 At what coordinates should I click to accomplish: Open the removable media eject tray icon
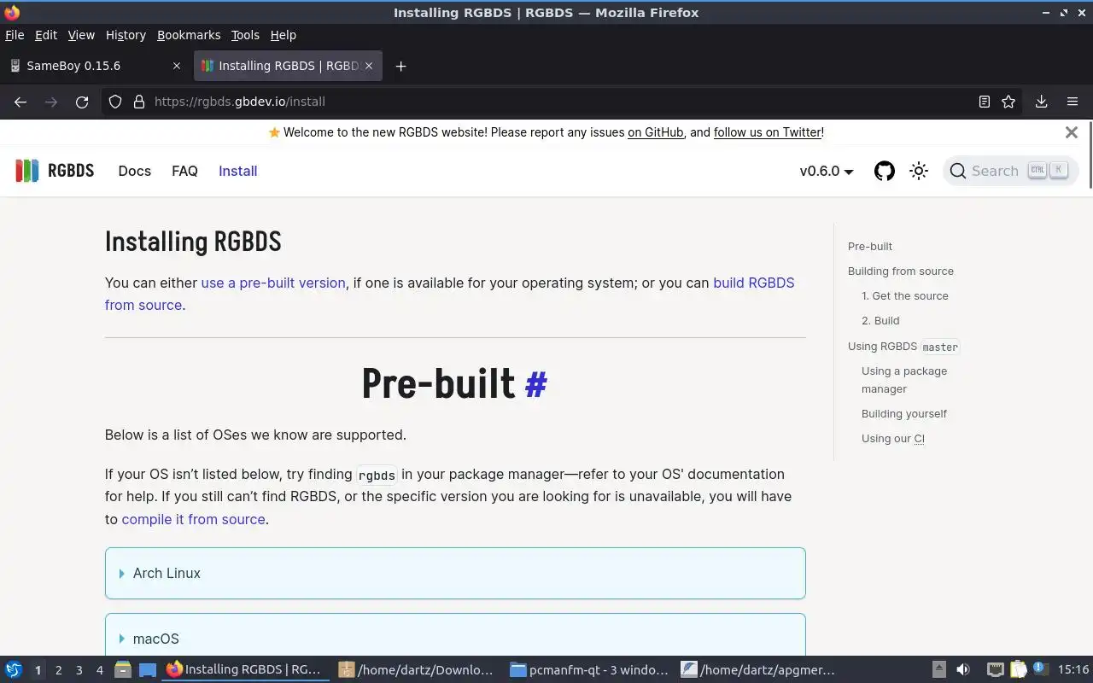939,669
